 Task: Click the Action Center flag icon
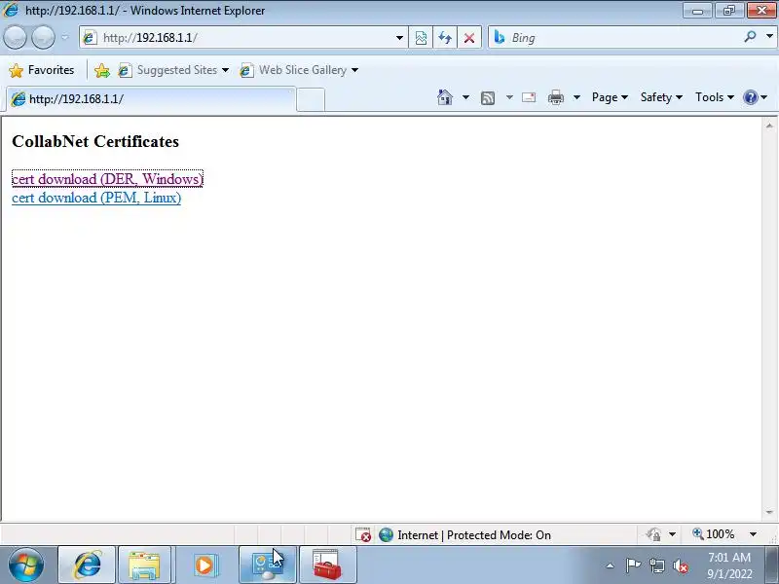coord(633,566)
